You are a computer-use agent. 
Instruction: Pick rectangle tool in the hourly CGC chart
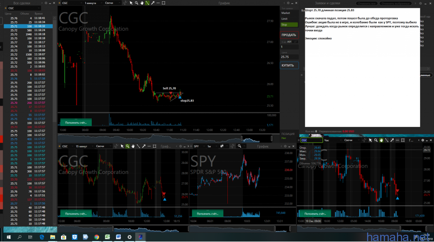[403, 140]
